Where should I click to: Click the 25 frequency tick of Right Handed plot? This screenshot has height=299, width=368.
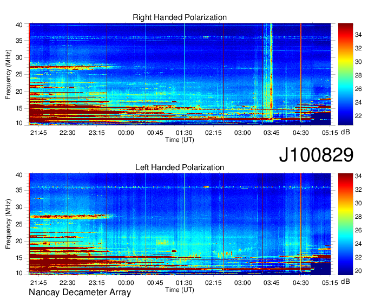(19, 74)
